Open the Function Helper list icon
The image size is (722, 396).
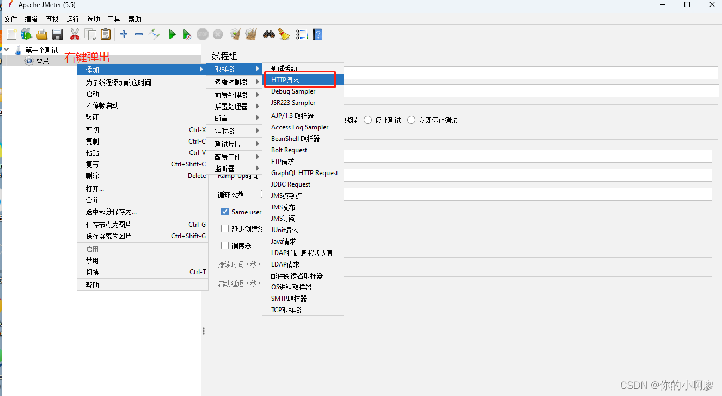(302, 34)
